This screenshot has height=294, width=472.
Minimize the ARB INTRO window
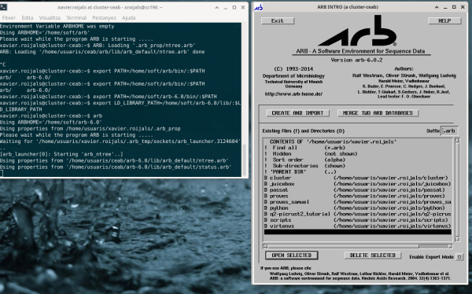point(445,7)
